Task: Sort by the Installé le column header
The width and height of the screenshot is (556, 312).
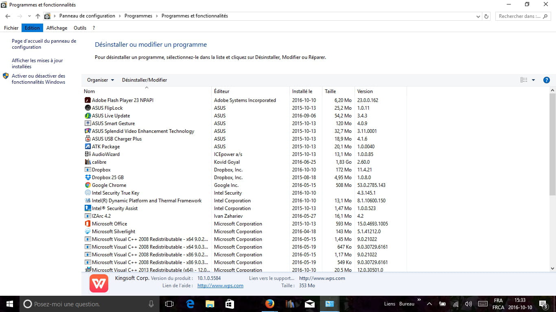Action: click(306, 91)
